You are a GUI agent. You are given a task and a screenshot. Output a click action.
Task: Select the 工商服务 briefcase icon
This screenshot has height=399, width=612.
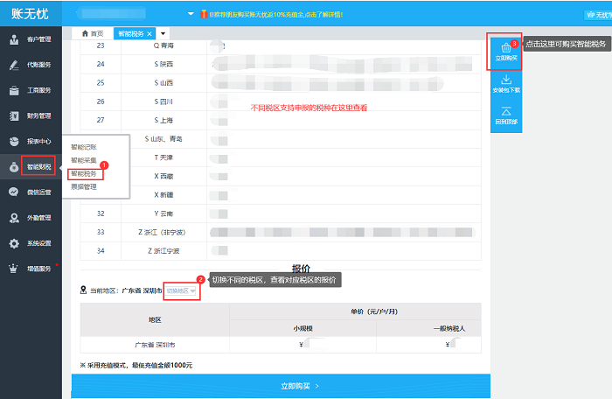14,90
